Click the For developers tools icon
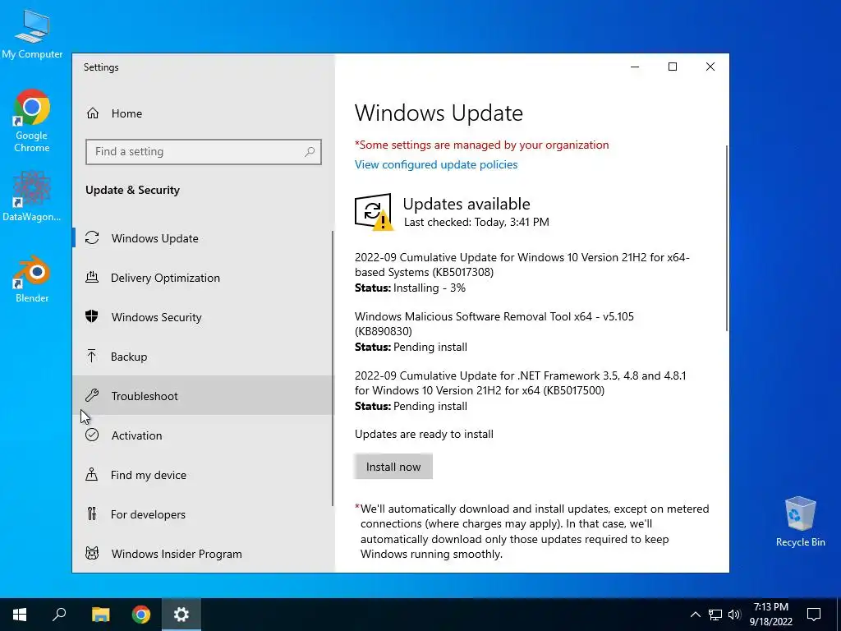 (x=92, y=514)
